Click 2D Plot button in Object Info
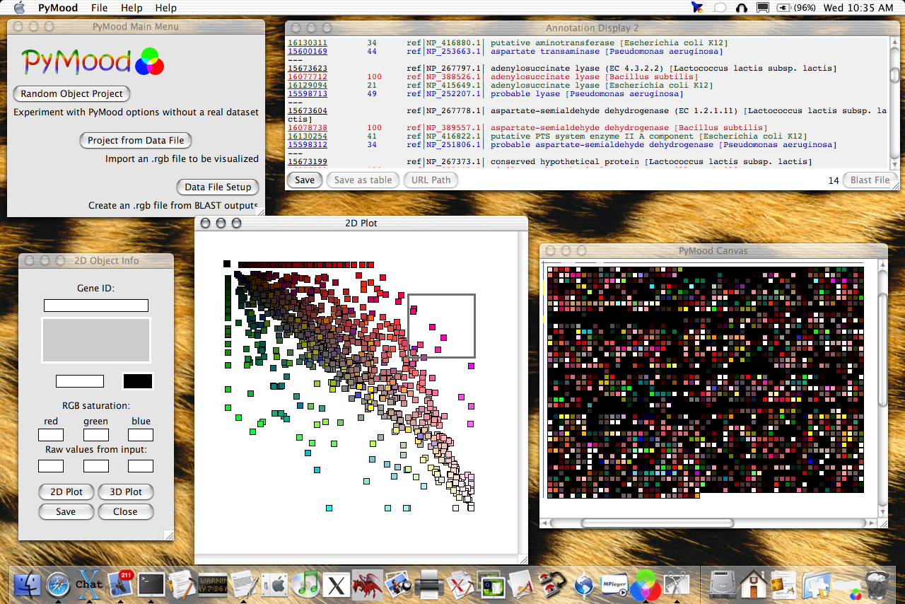The height and width of the screenshot is (604, 905). 66,492
